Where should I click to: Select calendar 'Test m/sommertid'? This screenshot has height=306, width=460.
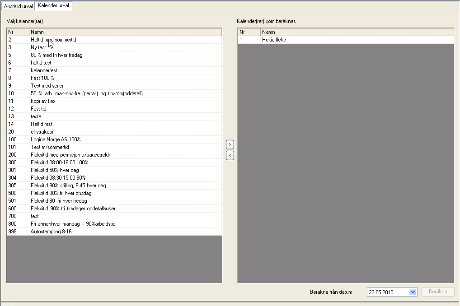tap(114, 147)
